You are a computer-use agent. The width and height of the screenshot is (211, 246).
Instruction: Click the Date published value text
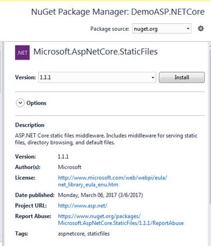(101, 195)
